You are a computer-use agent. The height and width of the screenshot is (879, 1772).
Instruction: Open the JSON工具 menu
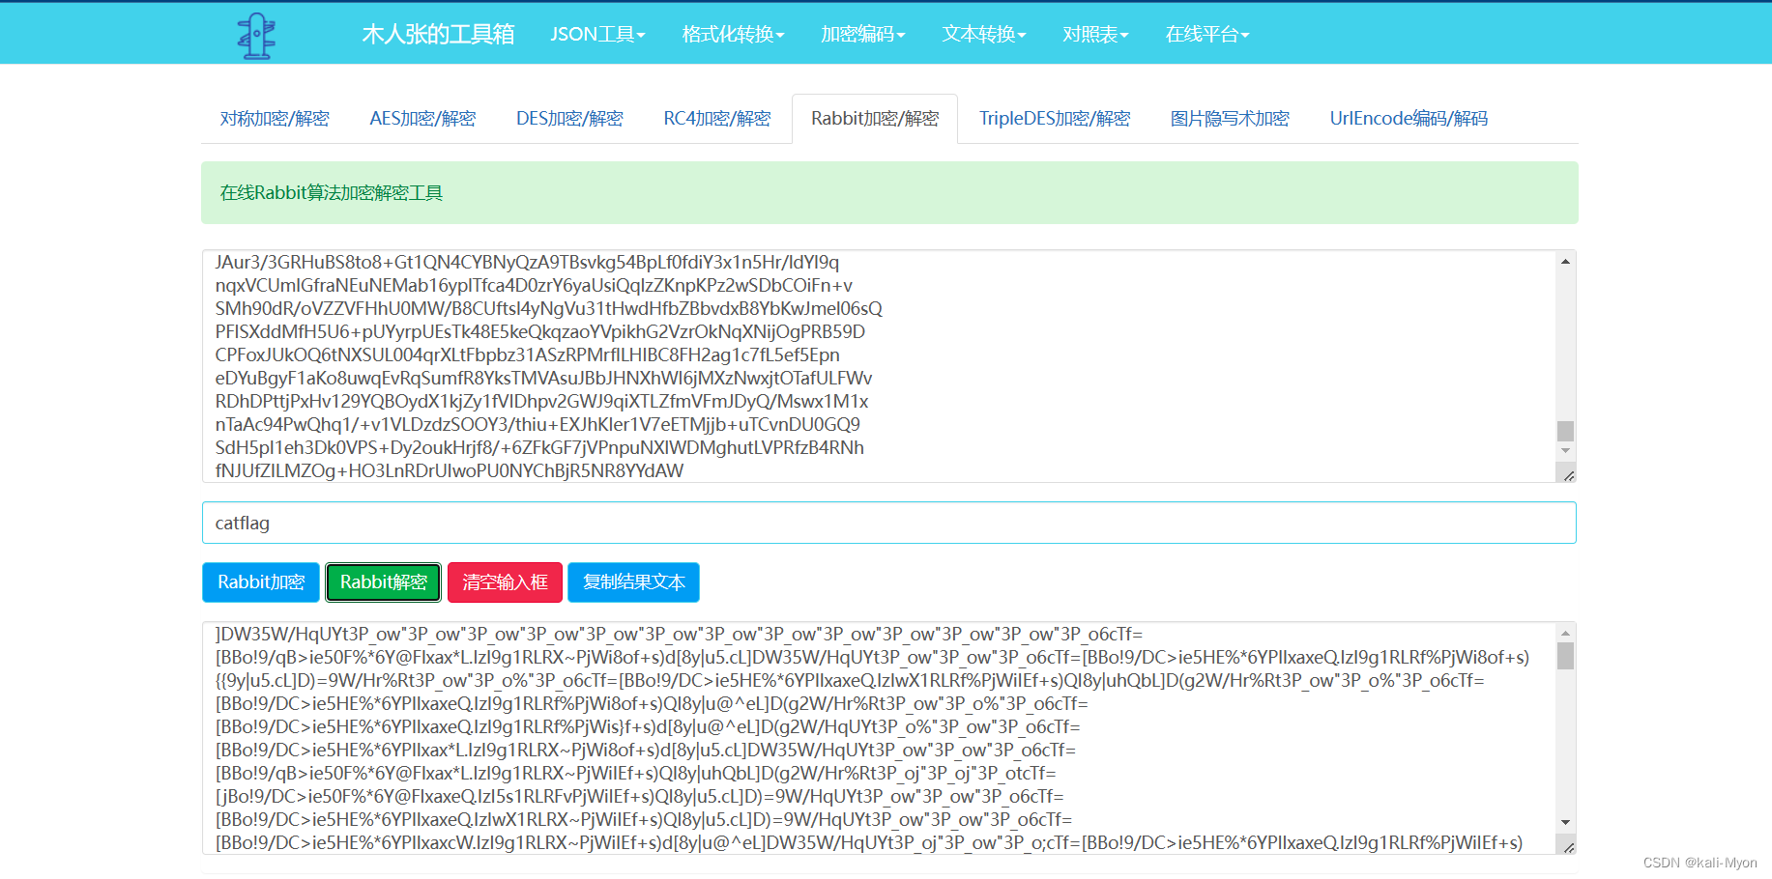coord(596,33)
